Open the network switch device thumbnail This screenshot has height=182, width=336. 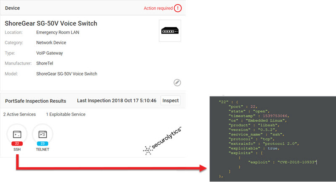click(x=170, y=31)
